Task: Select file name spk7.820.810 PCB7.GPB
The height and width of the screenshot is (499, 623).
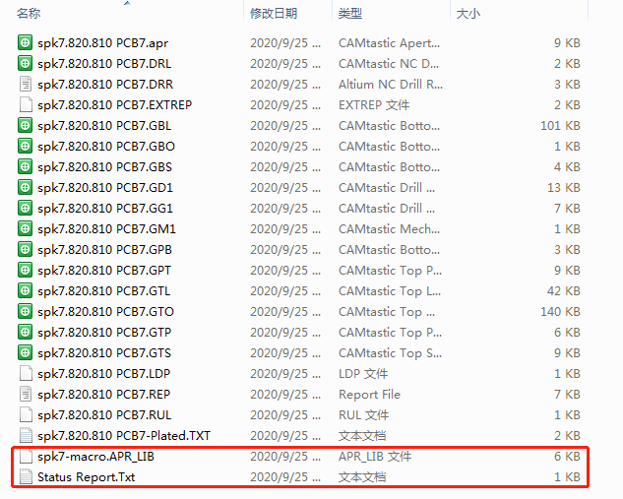Action: pos(104,250)
